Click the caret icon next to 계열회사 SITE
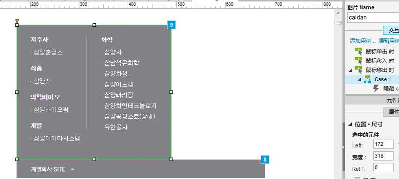The height and width of the screenshot is (179, 399). pos(72,169)
